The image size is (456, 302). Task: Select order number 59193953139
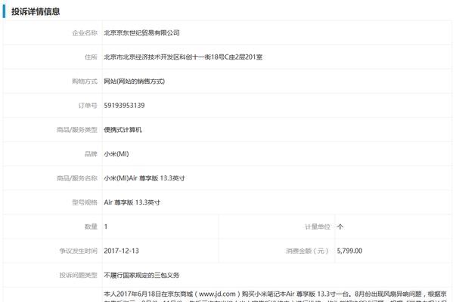coord(124,106)
